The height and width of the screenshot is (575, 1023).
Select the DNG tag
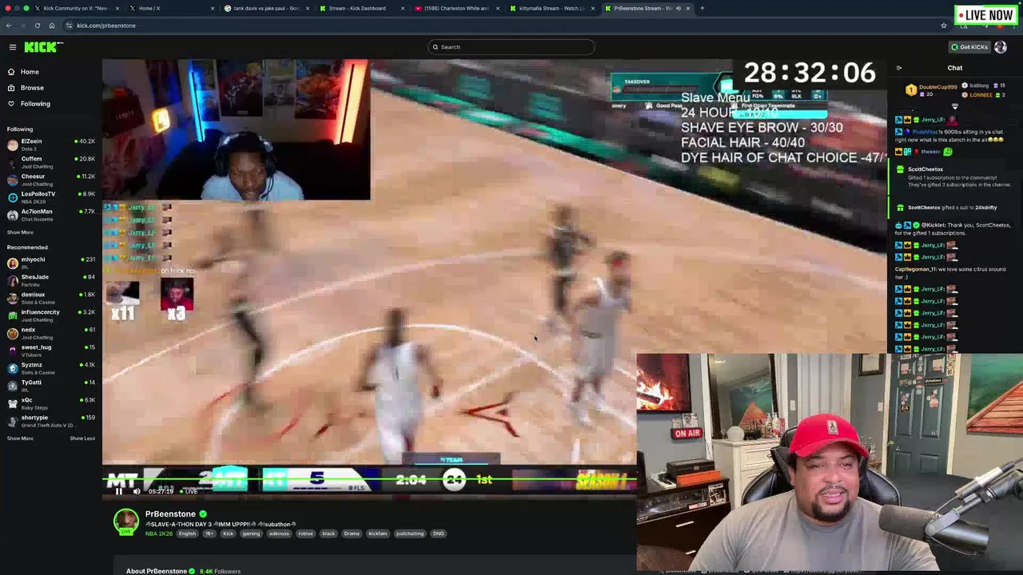(438, 533)
